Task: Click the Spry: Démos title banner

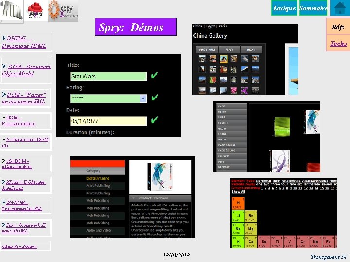Action: point(136,27)
